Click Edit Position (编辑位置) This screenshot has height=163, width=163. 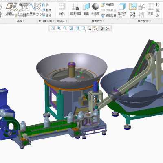tap(109, 15)
